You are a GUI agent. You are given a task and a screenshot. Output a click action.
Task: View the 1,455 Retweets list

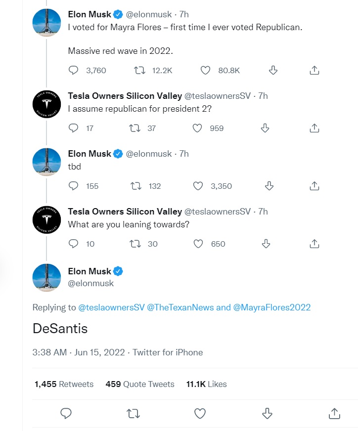pos(64,384)
